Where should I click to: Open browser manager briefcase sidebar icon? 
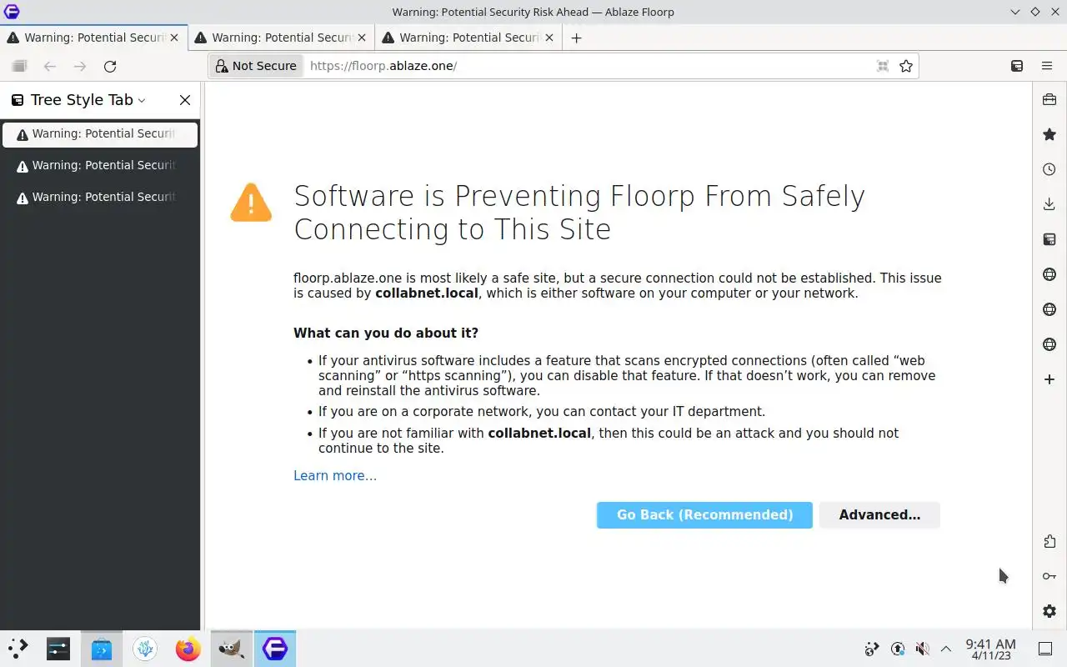(1049, 100)
